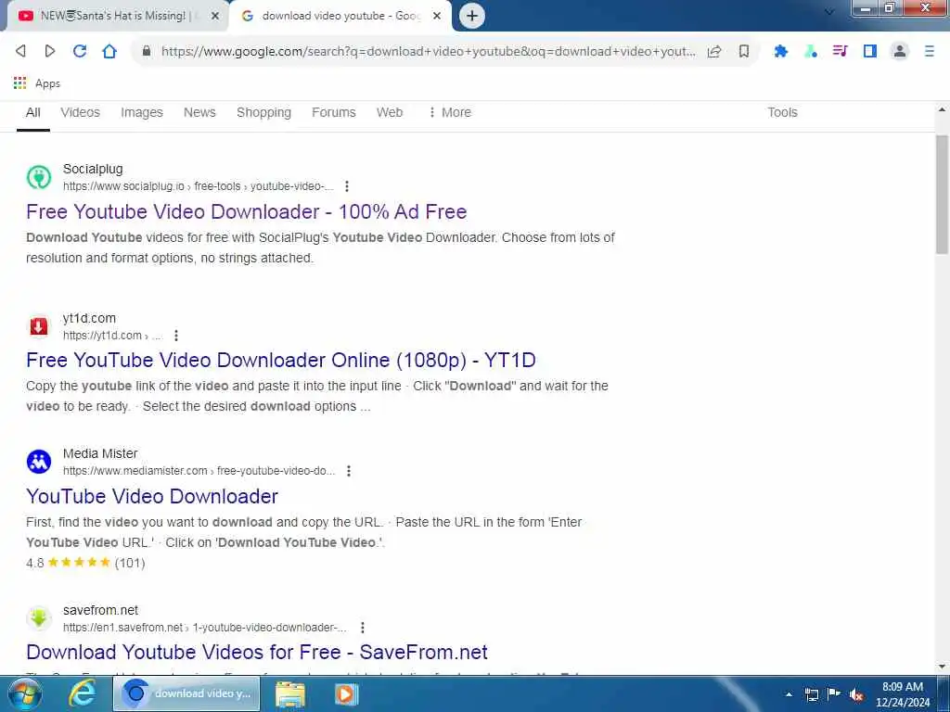Go forward with the browser forward arrow

[50, 52]
